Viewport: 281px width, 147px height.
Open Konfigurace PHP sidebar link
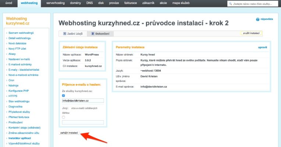pos(19,91)
